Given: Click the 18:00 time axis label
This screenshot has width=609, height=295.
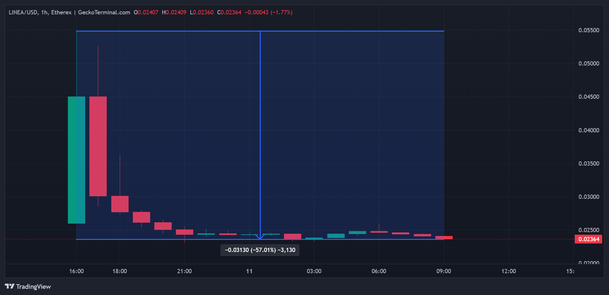Looking at the screenshot, I should point(119,271).
